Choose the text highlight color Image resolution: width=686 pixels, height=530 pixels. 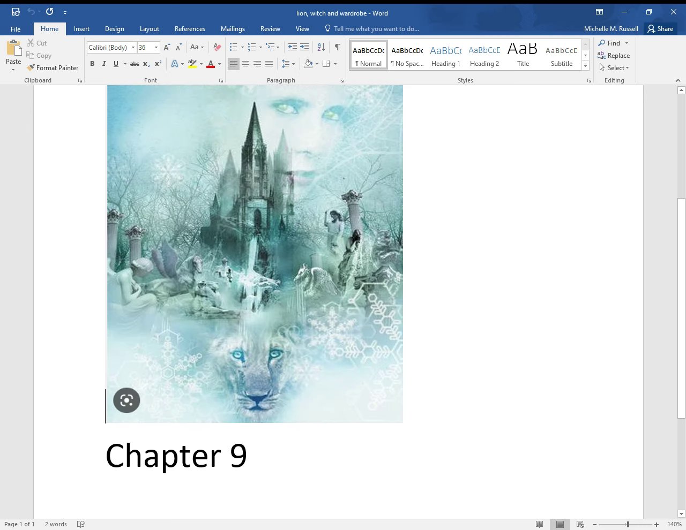[192, 64]
